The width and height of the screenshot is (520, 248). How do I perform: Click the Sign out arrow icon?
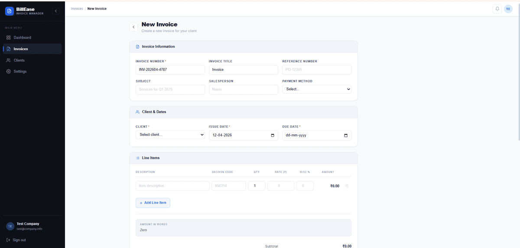(x=8, y=240)
